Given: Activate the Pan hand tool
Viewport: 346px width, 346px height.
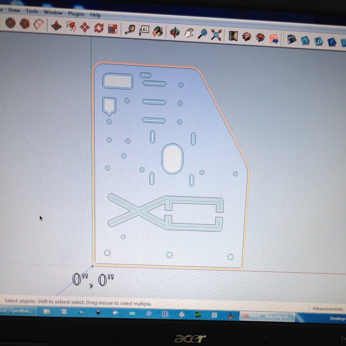Looking at the screenshot, I should [x=189, y=33].
